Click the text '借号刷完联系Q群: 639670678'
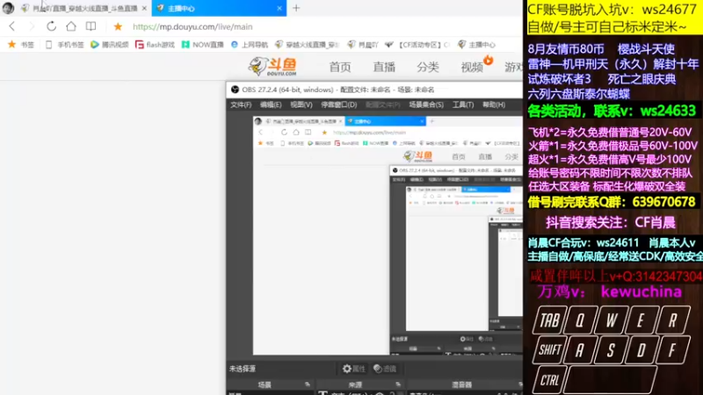The image size is (703, 395). point(612,202)
